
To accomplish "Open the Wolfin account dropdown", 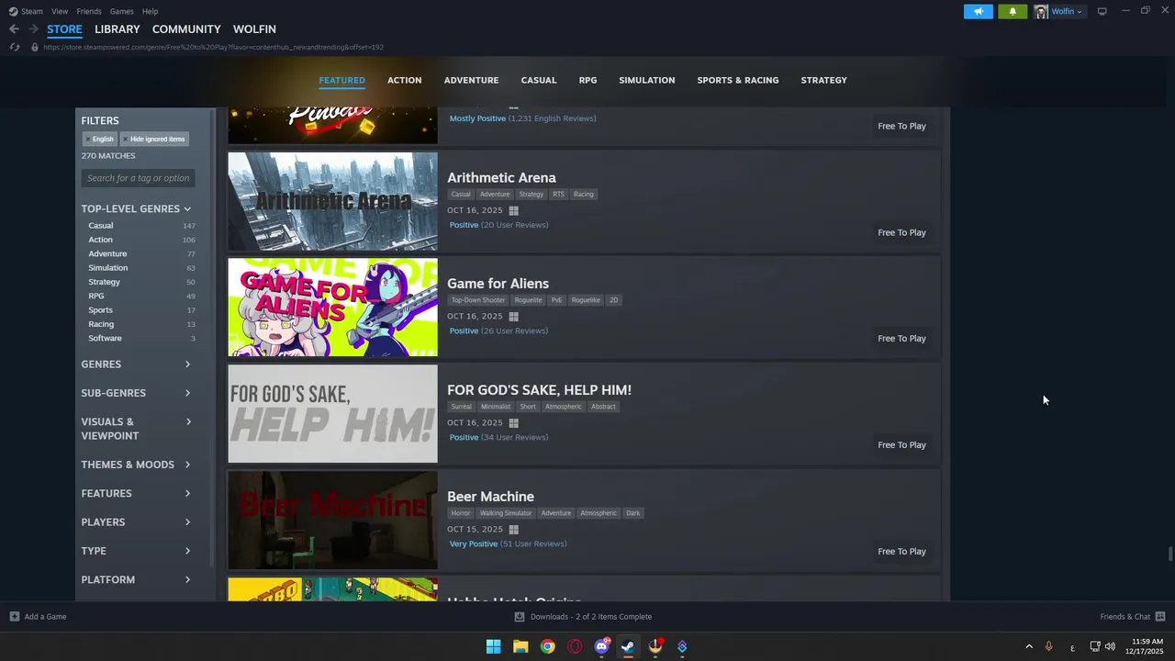I will point(1059,11).
